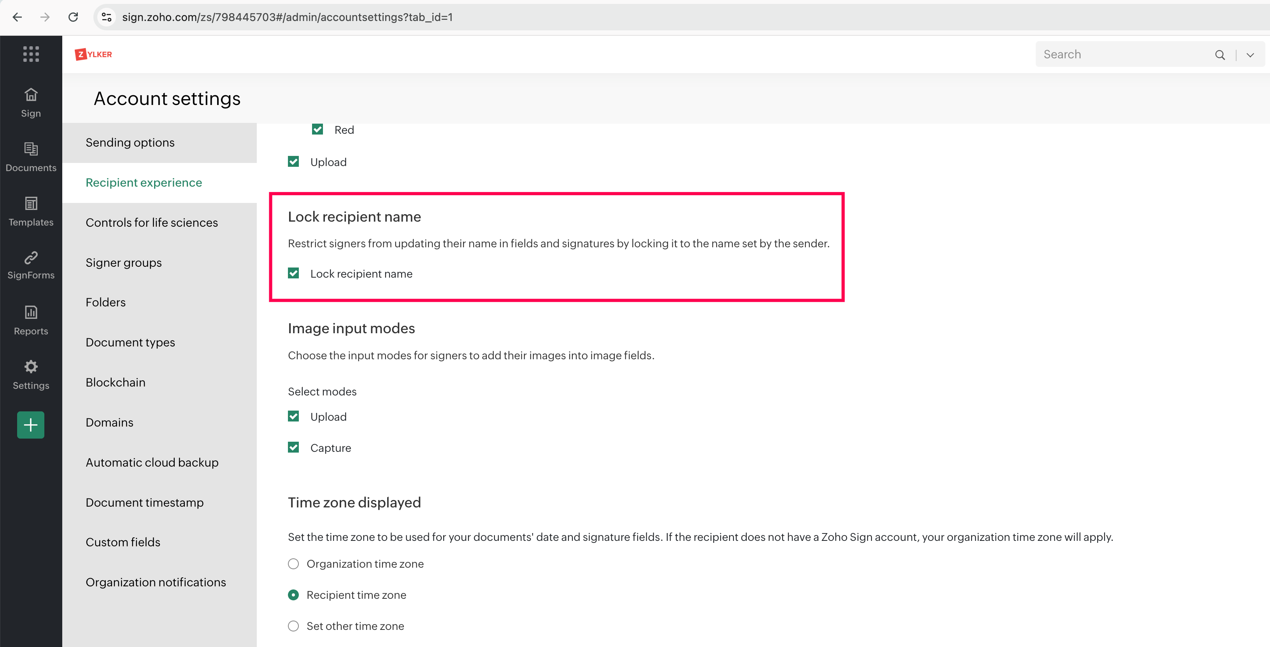Switch to Sending options tab
The height and width of the screenshot is (647, 1270).
pyautogui.click(x=130, y=142)
